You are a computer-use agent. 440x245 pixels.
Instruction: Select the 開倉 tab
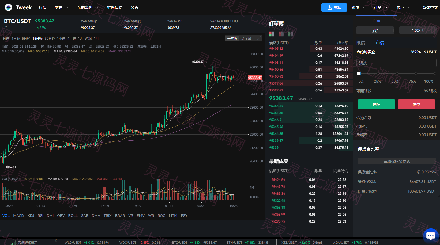click(376, 21)
